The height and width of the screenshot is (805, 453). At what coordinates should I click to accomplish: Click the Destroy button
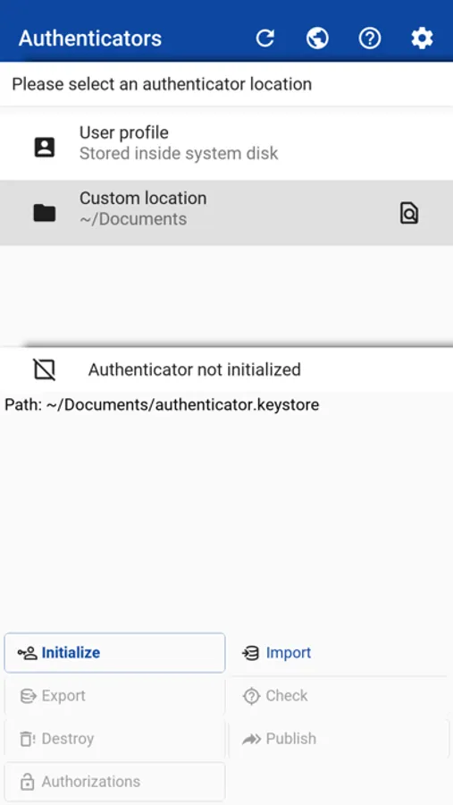coord(115,739)
